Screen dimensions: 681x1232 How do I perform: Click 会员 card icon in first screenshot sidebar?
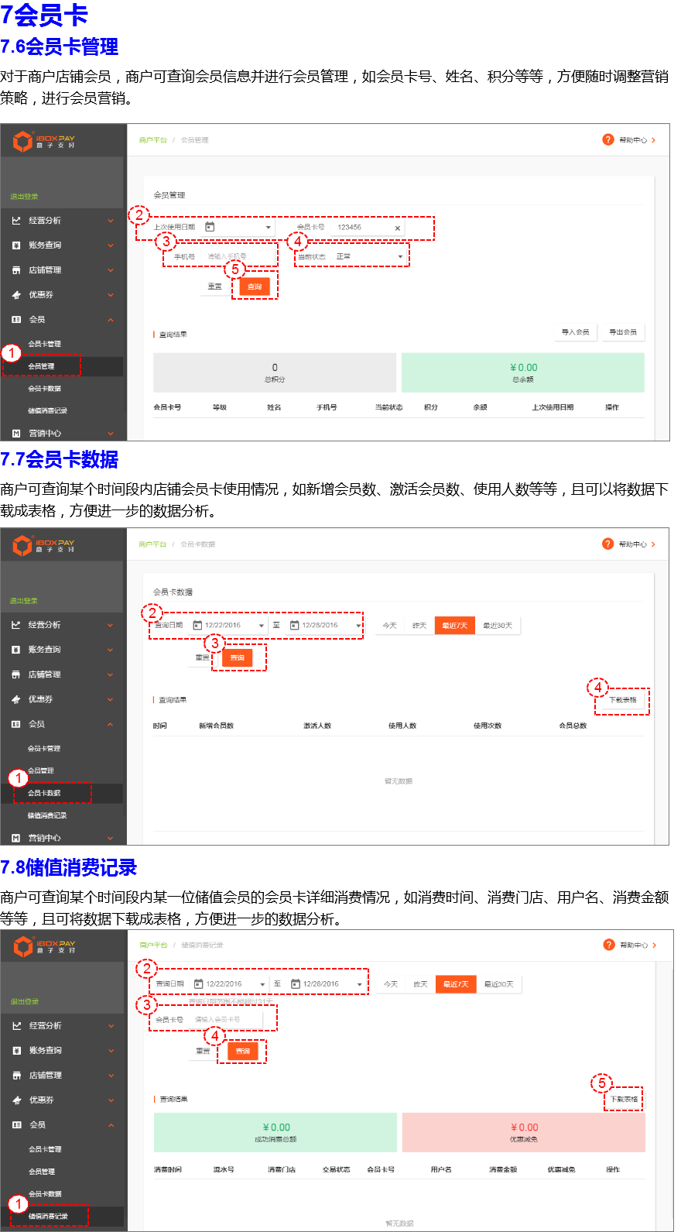coord(16,319)
